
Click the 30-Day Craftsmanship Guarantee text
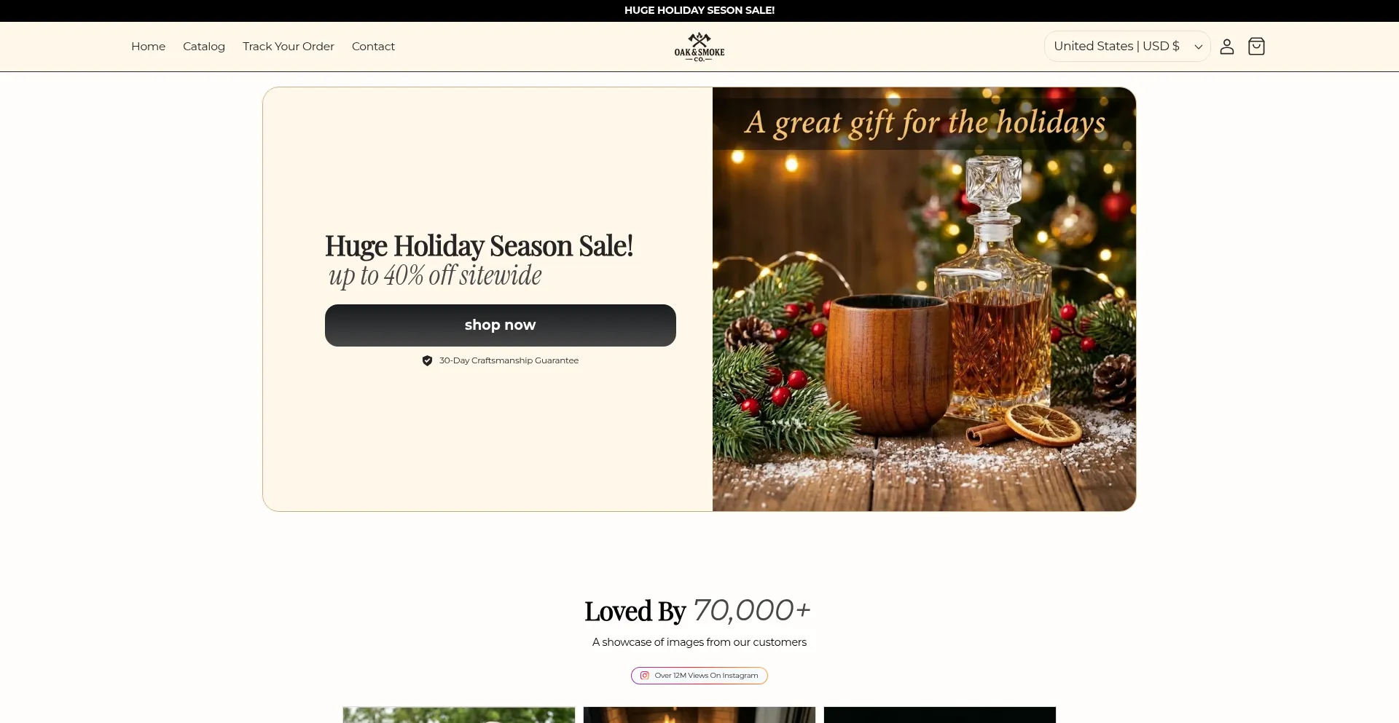(x=509, y=360)
